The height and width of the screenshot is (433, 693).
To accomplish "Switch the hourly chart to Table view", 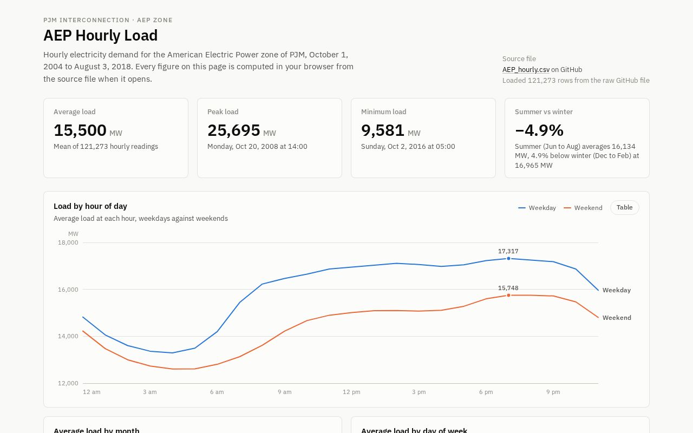I will point(624,207).
